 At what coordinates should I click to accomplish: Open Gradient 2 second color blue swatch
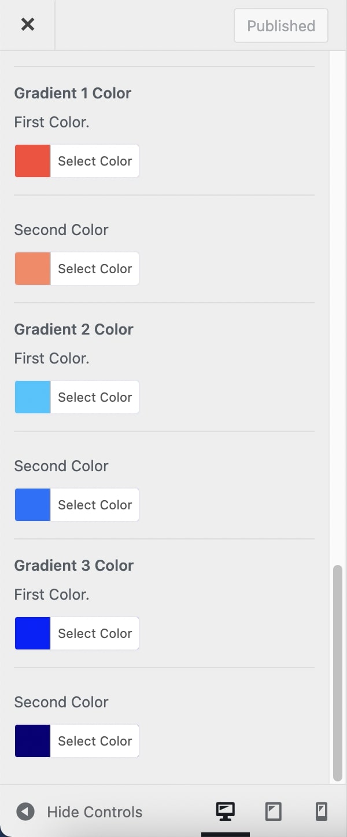[32, 505]
